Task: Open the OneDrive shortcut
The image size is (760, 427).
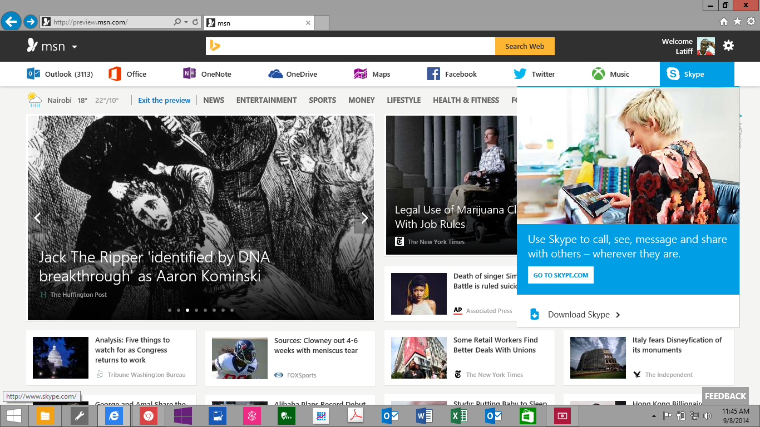Action: [293, 74]
